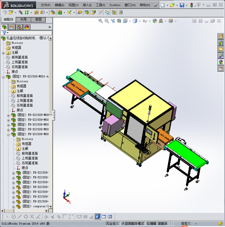This screenshot has height=227, width=225.
Task: Collapse the FB-XS1509-M001-A assembly node
Action: [3, 77]
